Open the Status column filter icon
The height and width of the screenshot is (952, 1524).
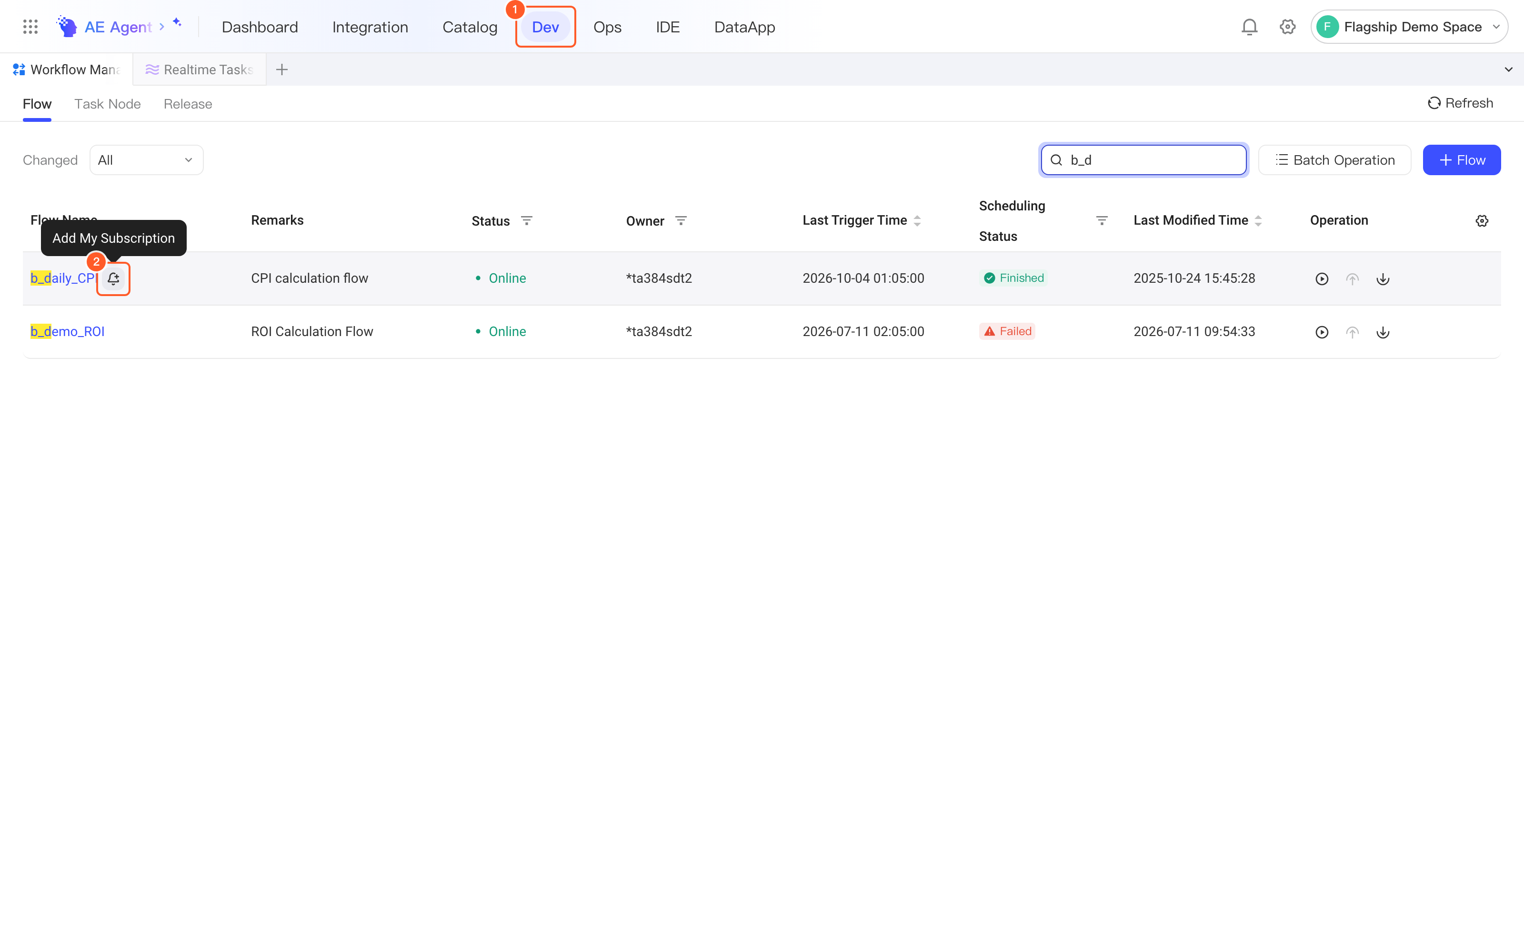tap(526, 220)
